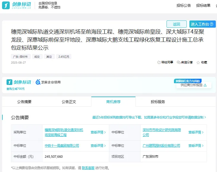Click the 转给同事 share icon

coord(159,62)
